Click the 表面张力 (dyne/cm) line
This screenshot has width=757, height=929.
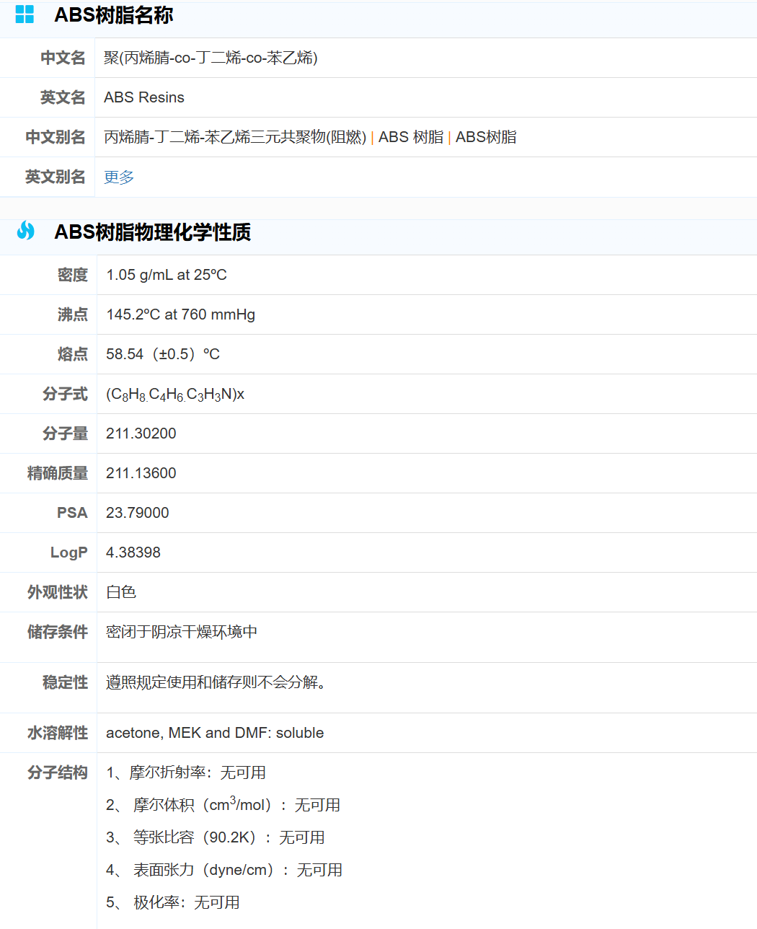point(224,870)
